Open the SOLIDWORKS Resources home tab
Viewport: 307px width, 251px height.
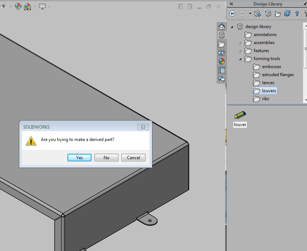(x=221, y=27)
